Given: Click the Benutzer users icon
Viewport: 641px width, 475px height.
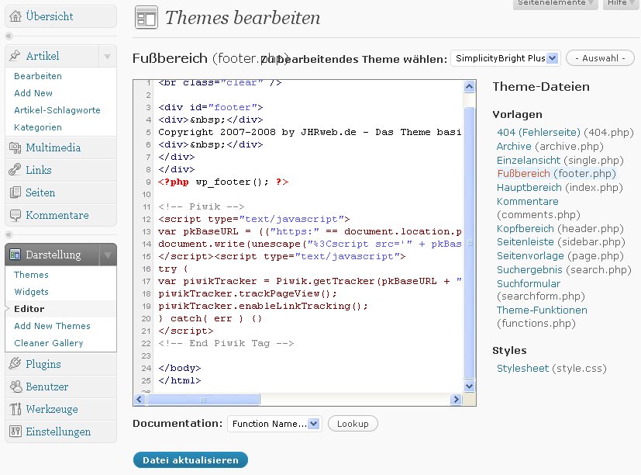Looking at the screenshot, I should (16, 387).
